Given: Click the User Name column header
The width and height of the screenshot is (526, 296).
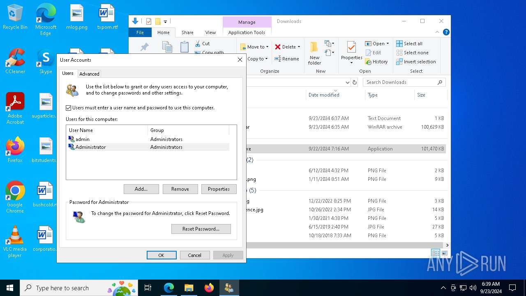Looking at the screenshot, I should click(x=107, y=130).
